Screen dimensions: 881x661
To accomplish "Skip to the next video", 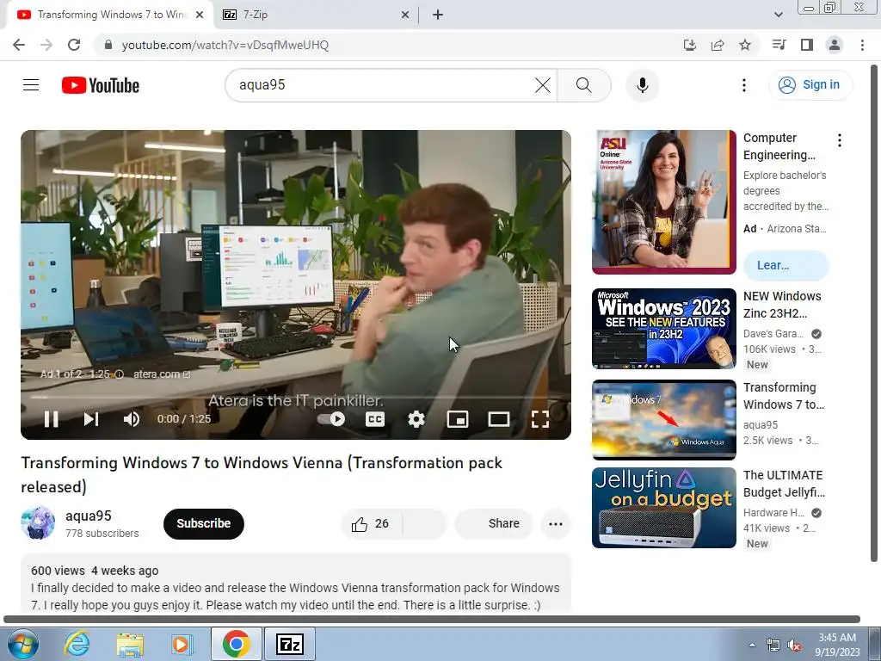I will [91, 419].
